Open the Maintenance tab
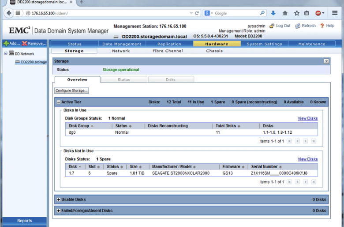344x227 pixels. pyautogui.click(x=312, y=44)
